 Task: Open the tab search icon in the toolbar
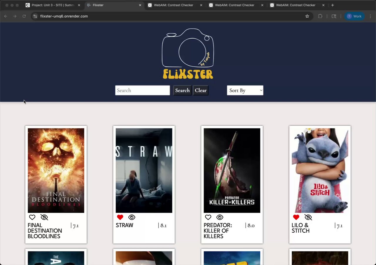[334, 16]
